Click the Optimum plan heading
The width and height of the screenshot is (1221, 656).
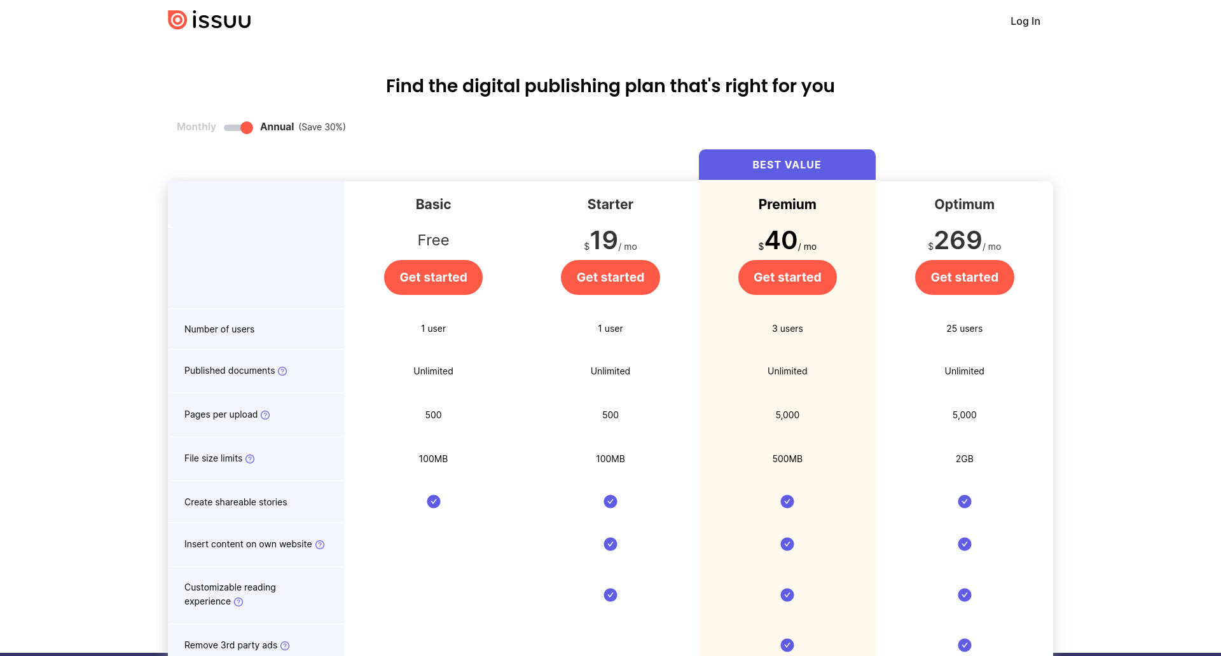[964, 204]
